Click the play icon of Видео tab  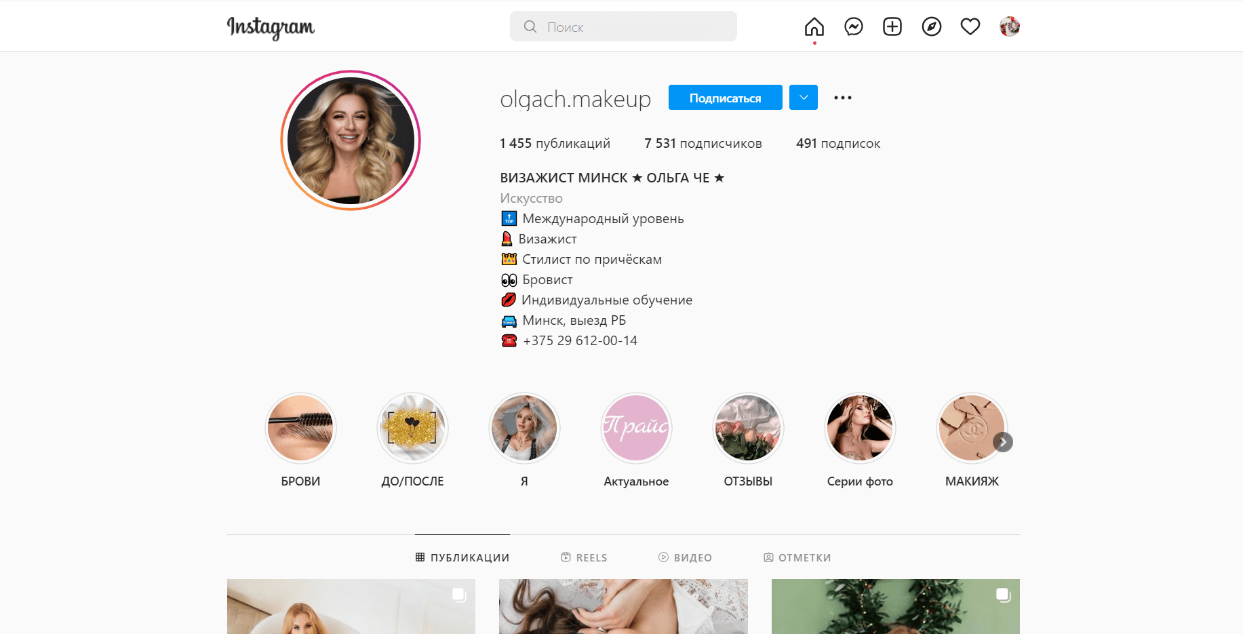click(663, 557)
